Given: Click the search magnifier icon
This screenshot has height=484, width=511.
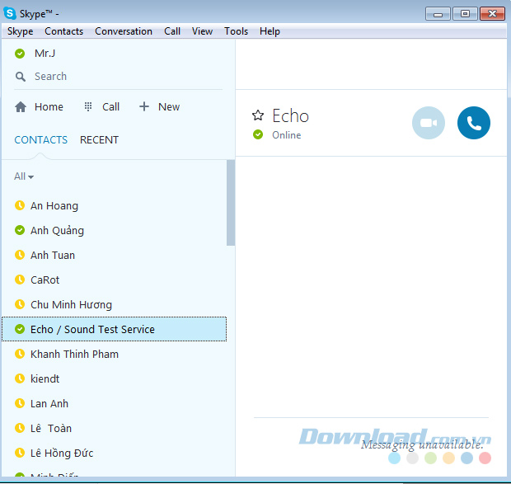Looking at the screenshot, I should (x=21, y=77).
